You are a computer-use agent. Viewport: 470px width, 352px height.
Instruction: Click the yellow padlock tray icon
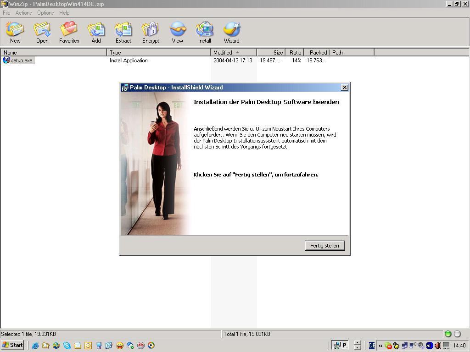click(x=396, y=346)
